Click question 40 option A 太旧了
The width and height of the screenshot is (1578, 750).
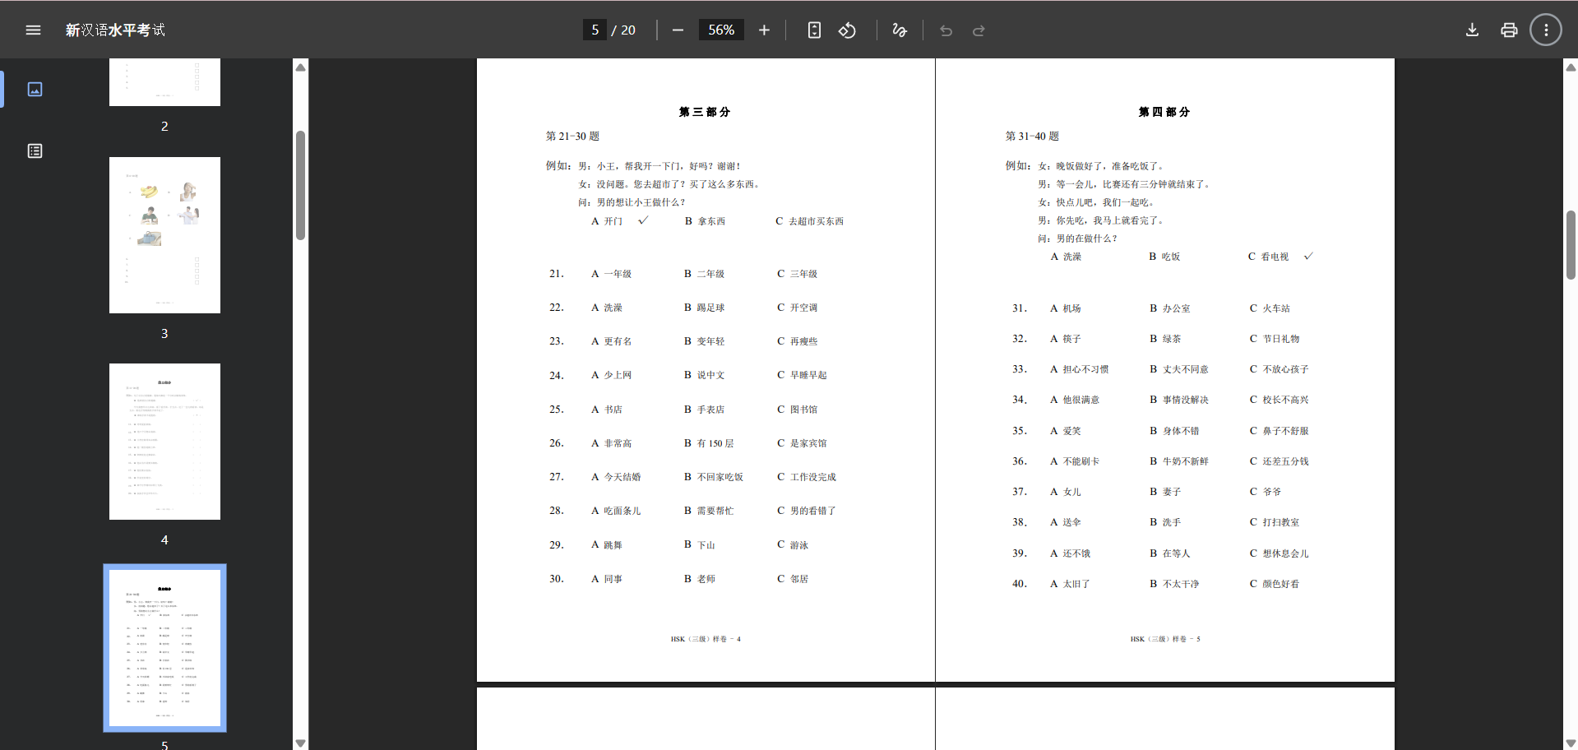[x=1070, y=584]
